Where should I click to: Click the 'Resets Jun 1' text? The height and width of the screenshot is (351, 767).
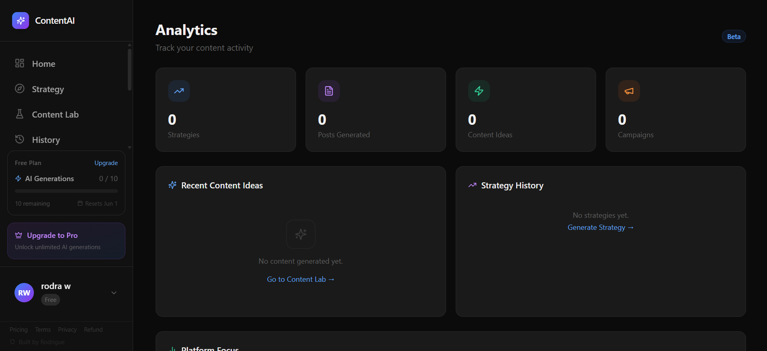(101, 203)
